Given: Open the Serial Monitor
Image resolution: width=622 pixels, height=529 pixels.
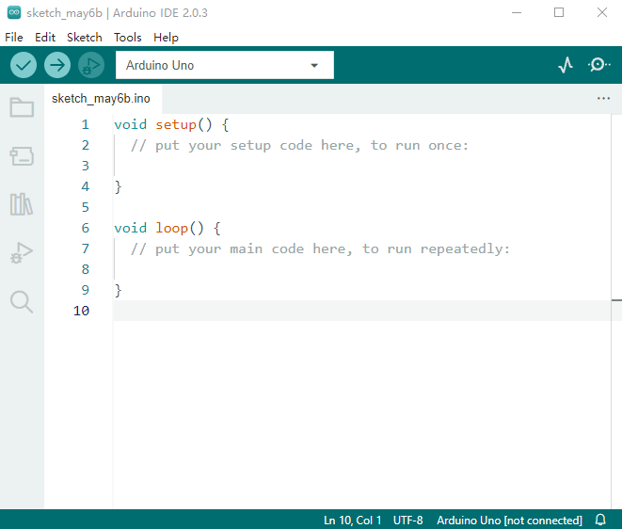Looking at the screenshot, I should tap(599, 65).
